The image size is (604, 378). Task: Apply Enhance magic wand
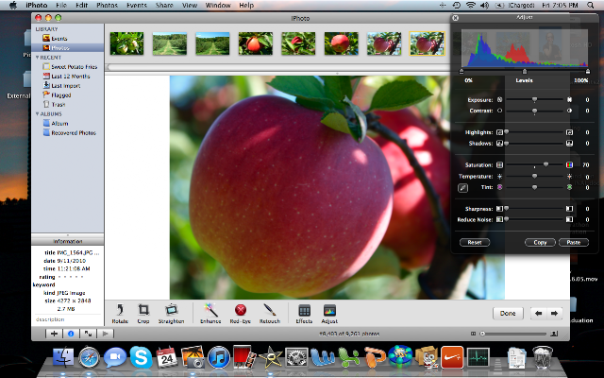[x=210, y=313]
